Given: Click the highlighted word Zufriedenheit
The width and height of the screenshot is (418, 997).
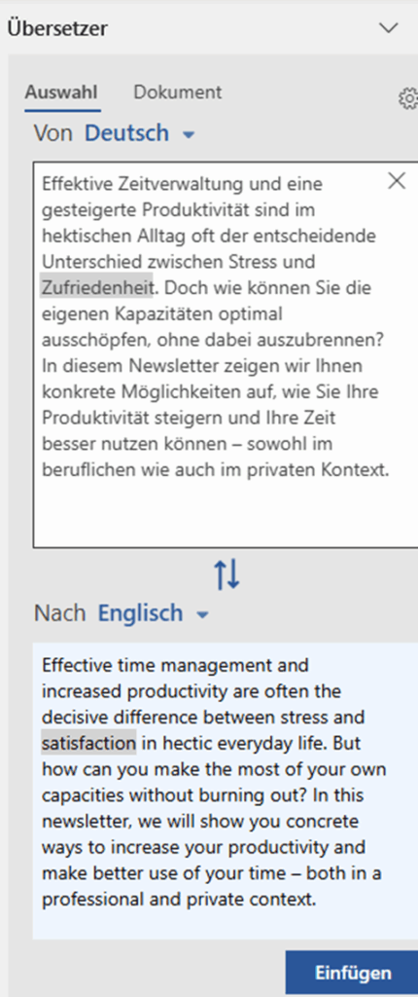Looking at the screenshot, I should pos(97,287).
